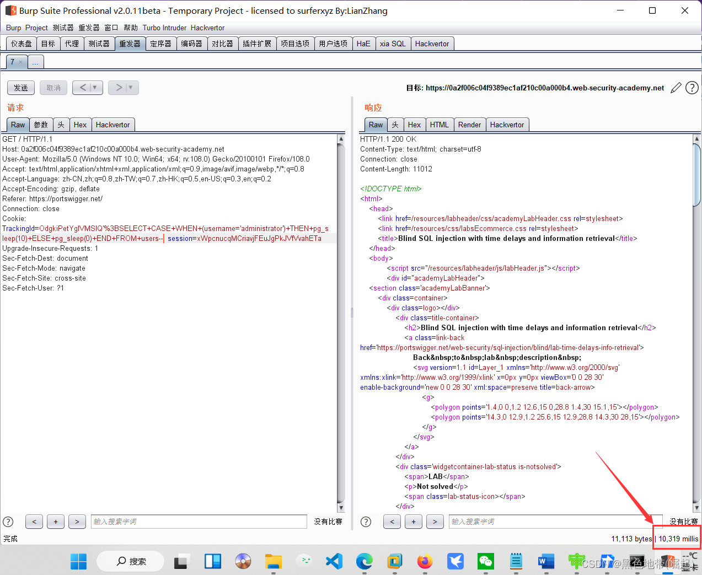Screen dimensions: 702x575
Task: Open Project menu
Action: pos(36,28)
